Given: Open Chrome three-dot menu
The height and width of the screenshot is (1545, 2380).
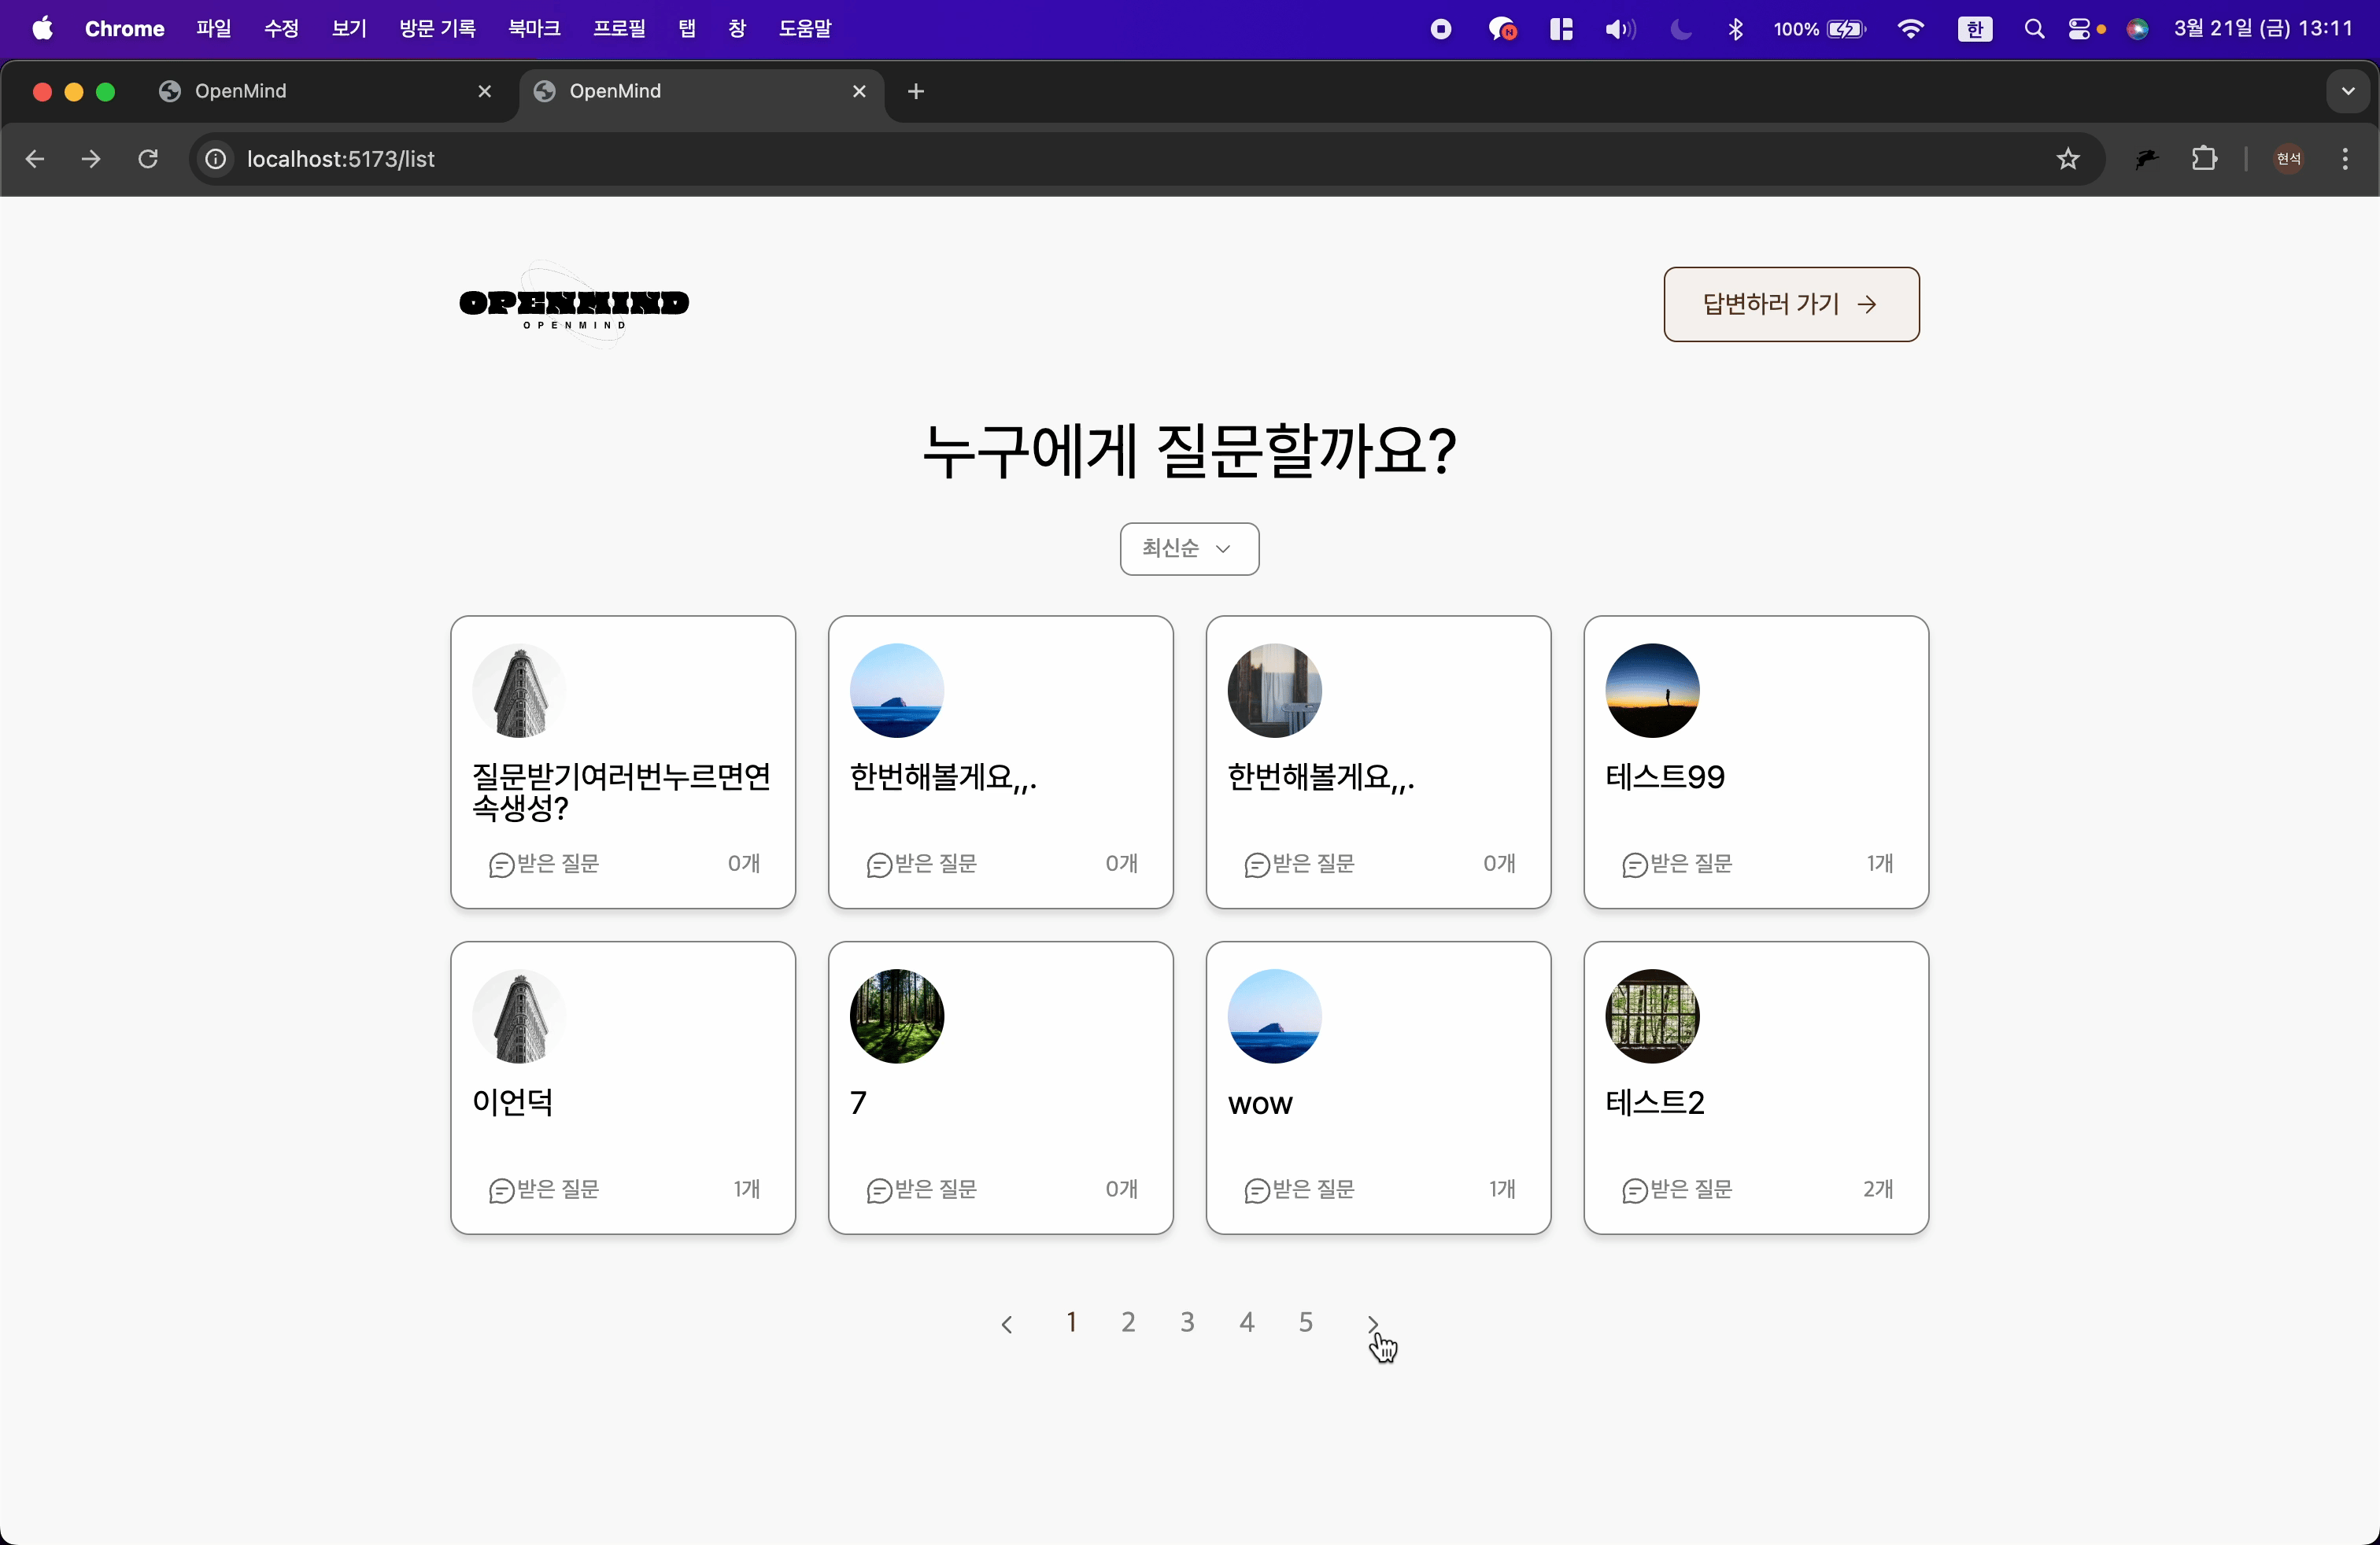Looking at the screenshot, I should pos(2345,159).
